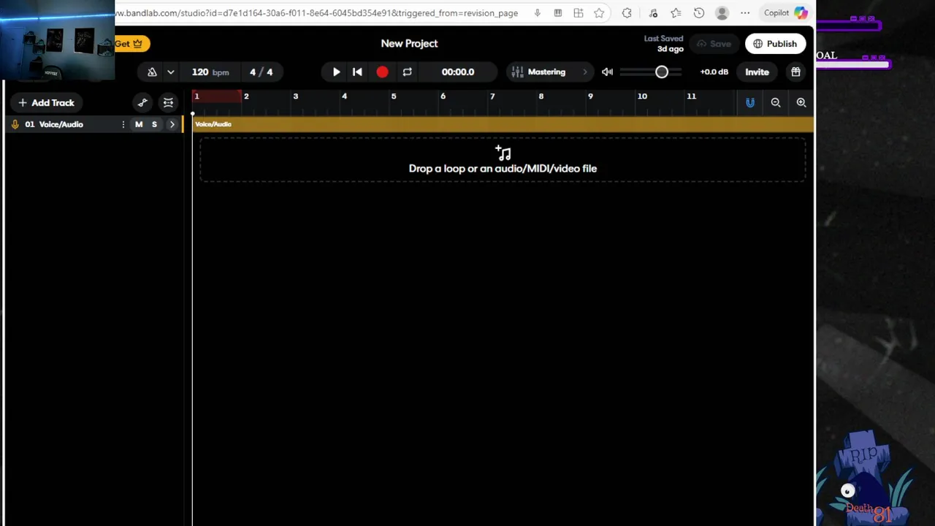Screen dimensions: 935x526
Task: Click Add Track button
Action: (x=47, y=103)
